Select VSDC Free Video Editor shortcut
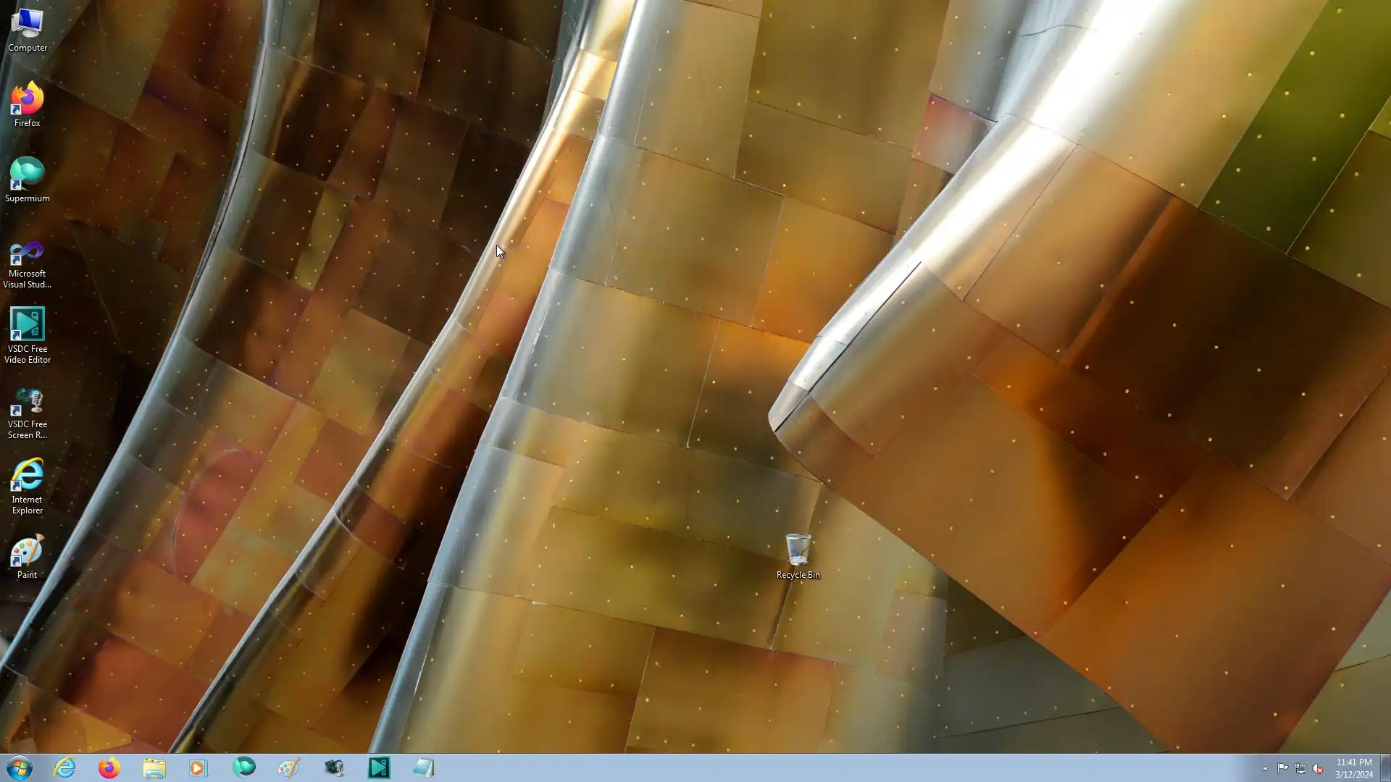 [x=28, y=335]
